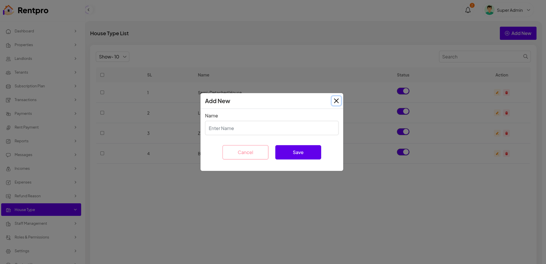Toggle status switch for row 3
The width and height of the screenshot is (546, 264).
pos(403,132)
